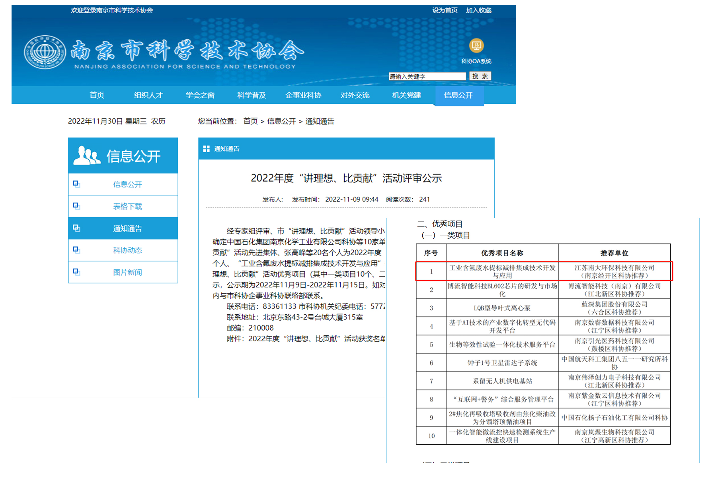The image size is (710, 480).
Task: Click the square icon beside sidebar 信息公开
Action: coord(76,184)
